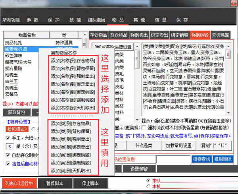Click the 捡包模式 button
The height and width of the screenshot is (194, 238).
[x=17, y=129]
